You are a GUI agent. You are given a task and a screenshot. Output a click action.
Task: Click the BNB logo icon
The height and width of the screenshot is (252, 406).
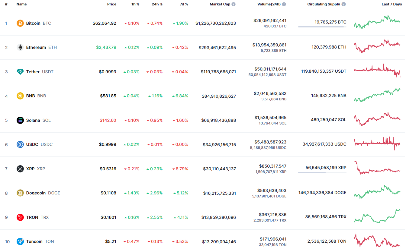20,96
